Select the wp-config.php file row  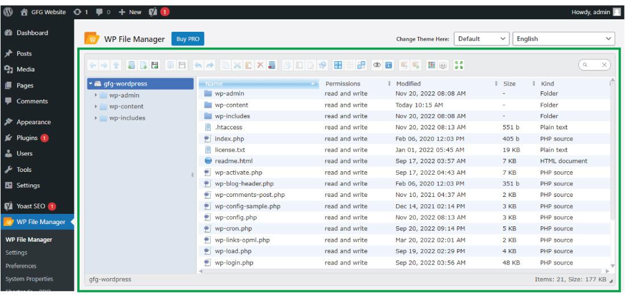point(405,217)
